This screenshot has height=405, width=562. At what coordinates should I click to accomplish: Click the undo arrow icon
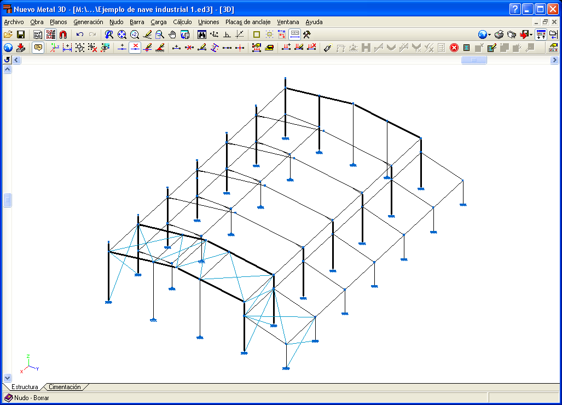pyautogui.click(x=79, y=34)
